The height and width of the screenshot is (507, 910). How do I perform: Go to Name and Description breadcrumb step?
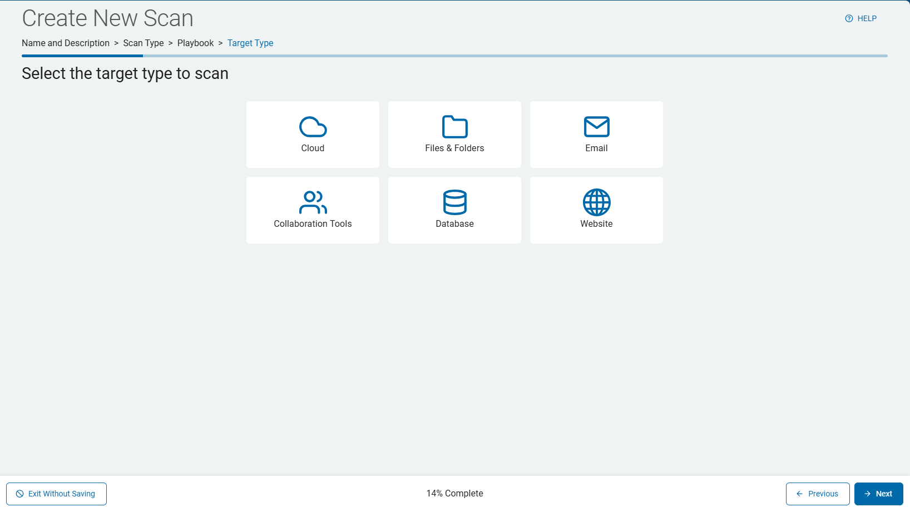point(66,43)
